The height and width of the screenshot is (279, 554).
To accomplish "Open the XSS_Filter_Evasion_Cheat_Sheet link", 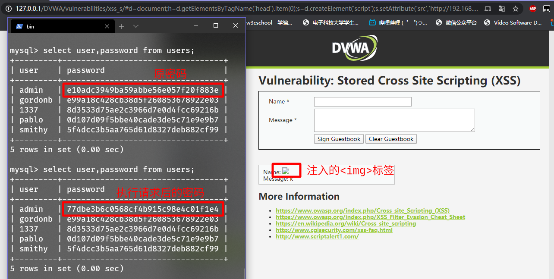I will click(x=370, y=217).
